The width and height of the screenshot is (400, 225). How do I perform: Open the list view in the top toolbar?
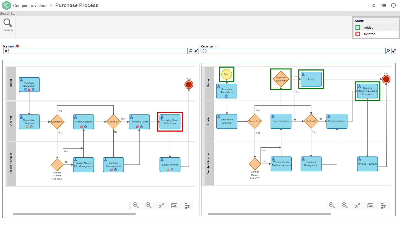tap(384, 5)
